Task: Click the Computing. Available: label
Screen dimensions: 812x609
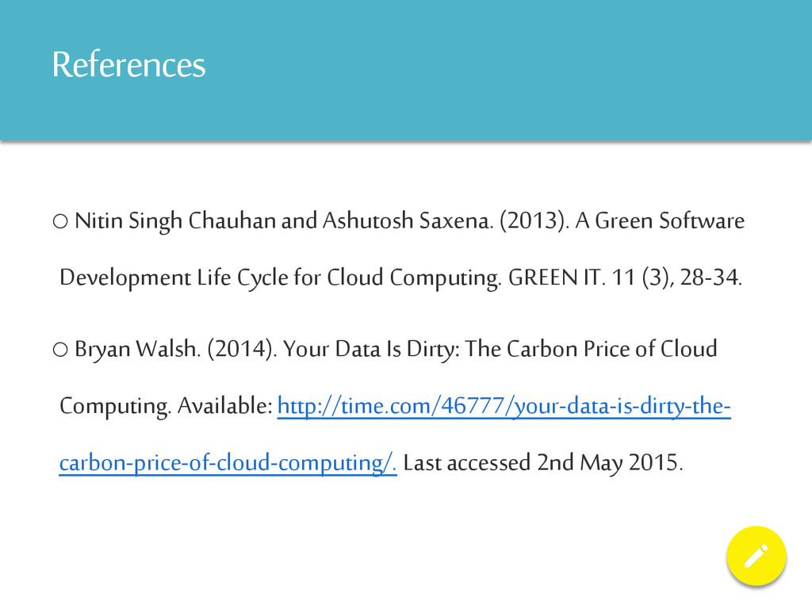Action: coord(167,408)
